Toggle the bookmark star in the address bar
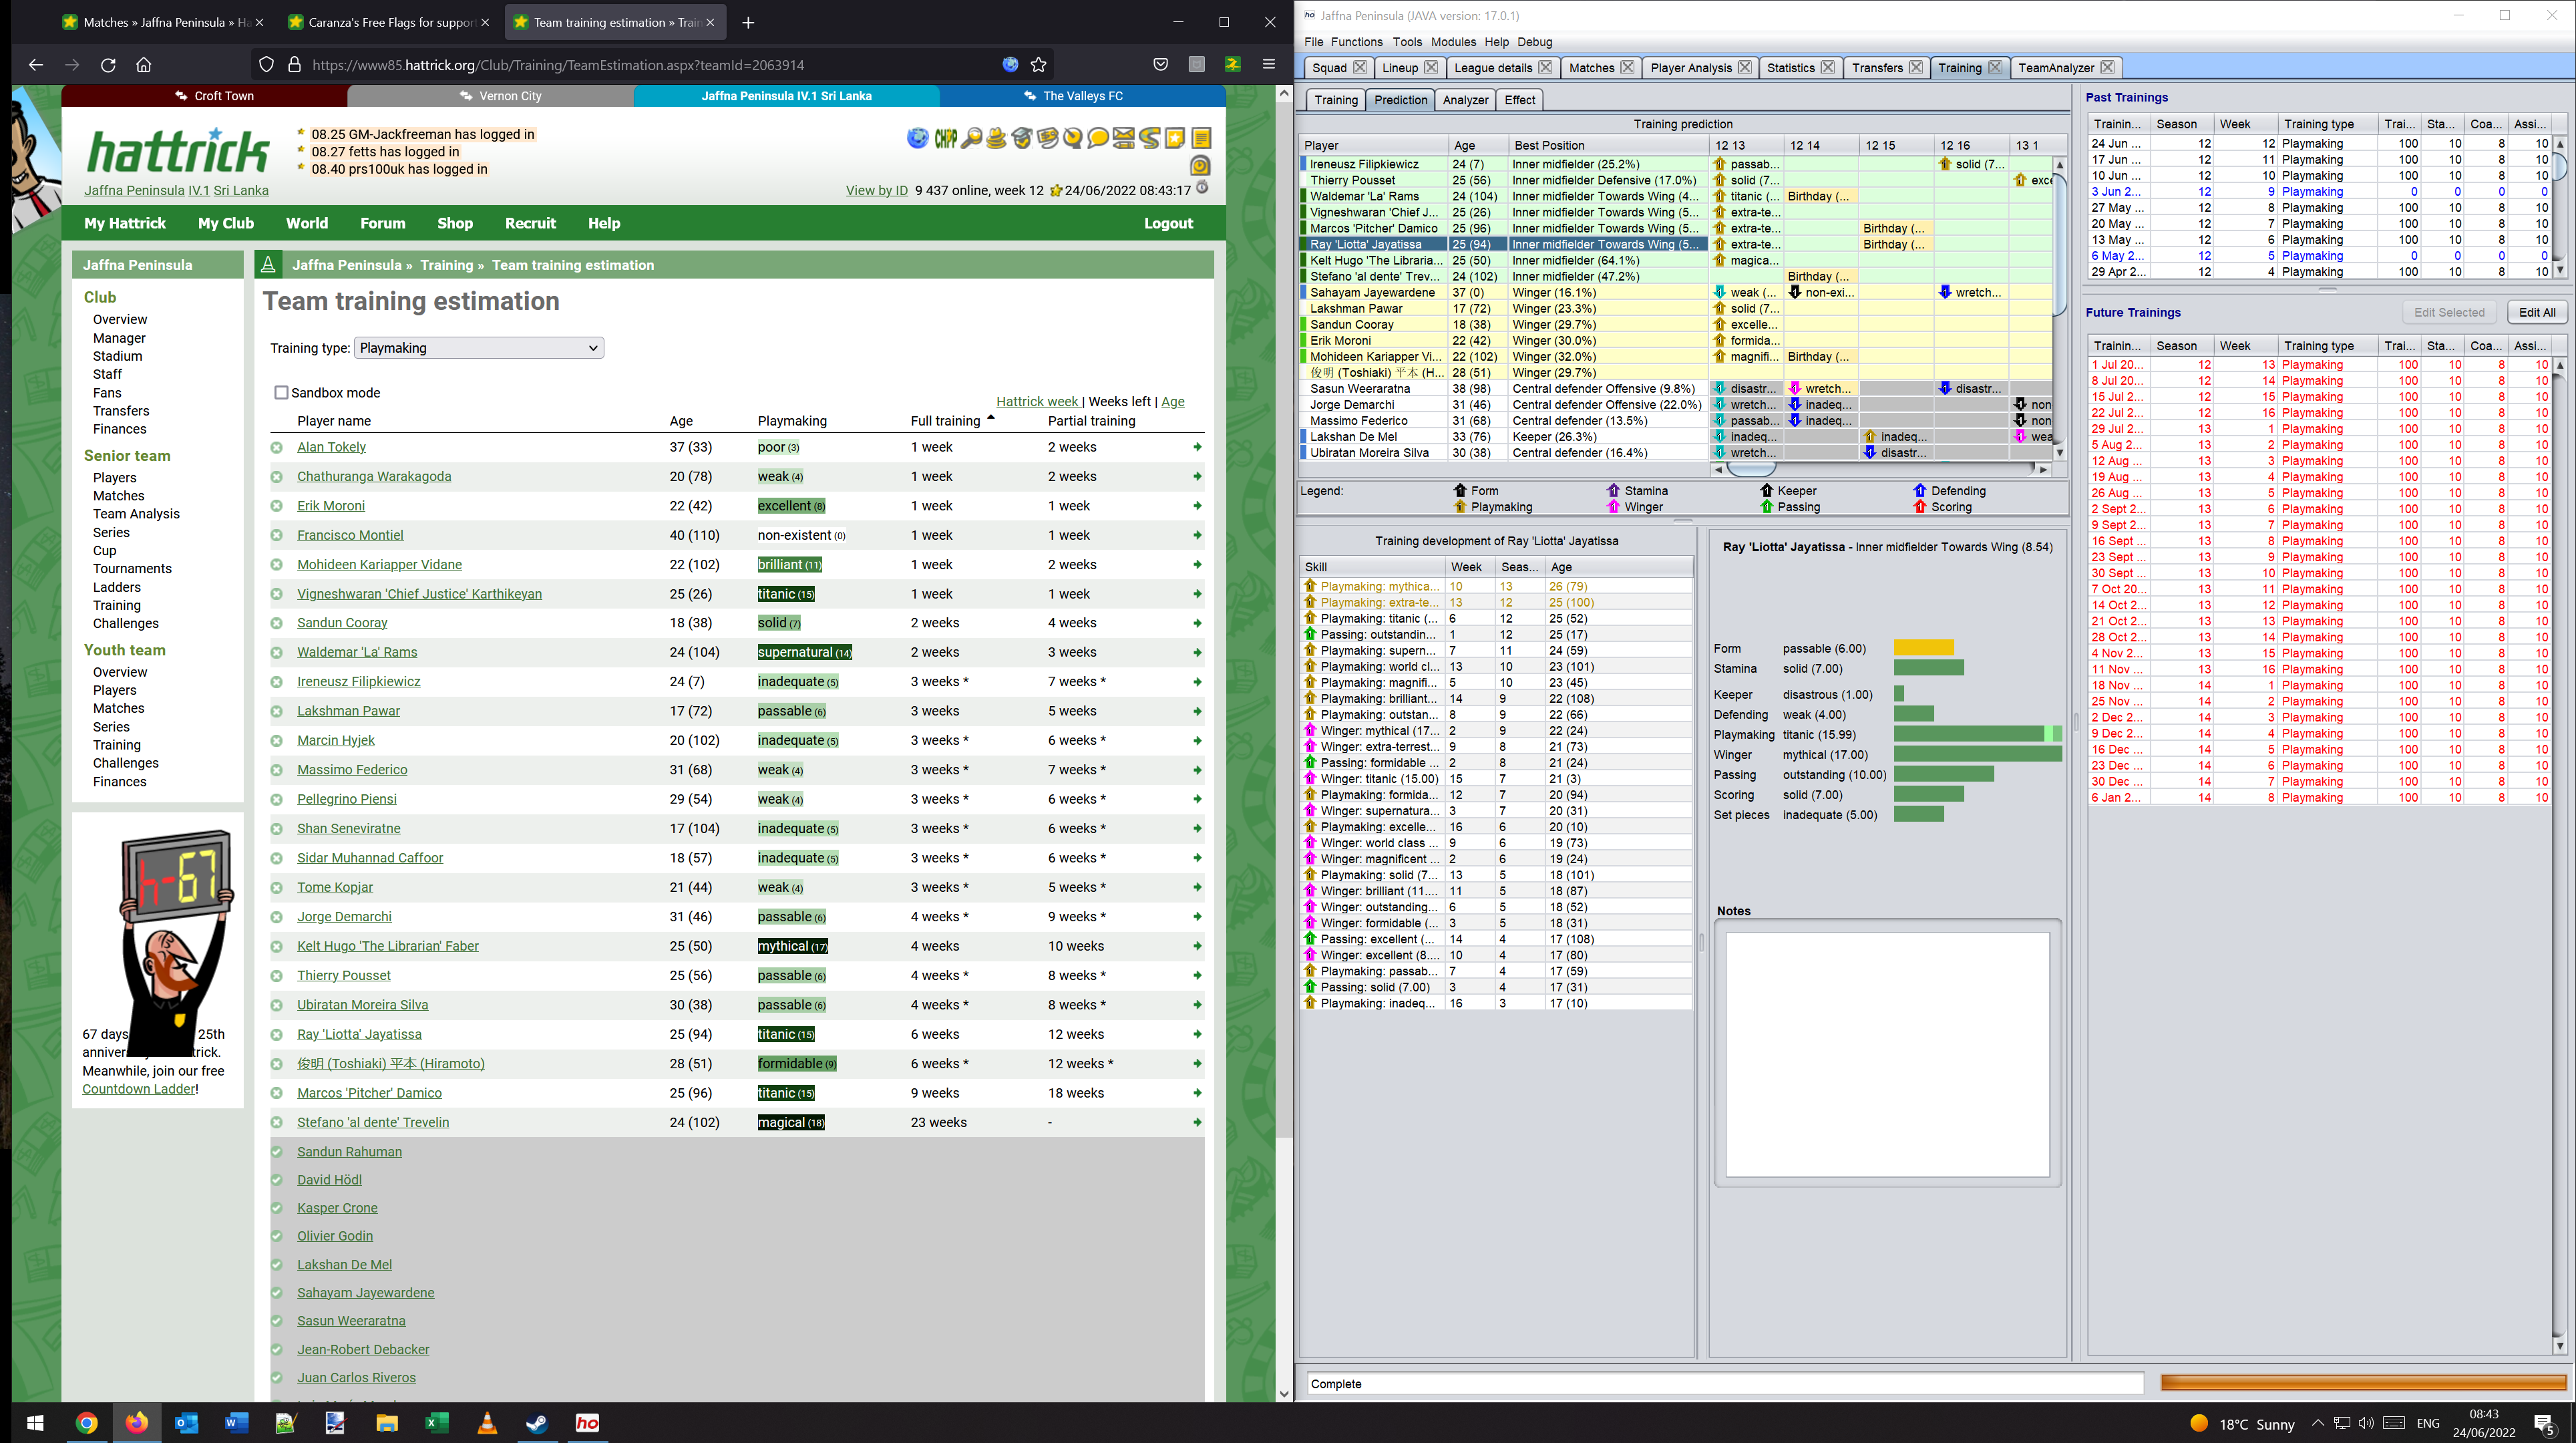The width and height of the screenshot is (2576, 1443). click(x=1038, y=65)
